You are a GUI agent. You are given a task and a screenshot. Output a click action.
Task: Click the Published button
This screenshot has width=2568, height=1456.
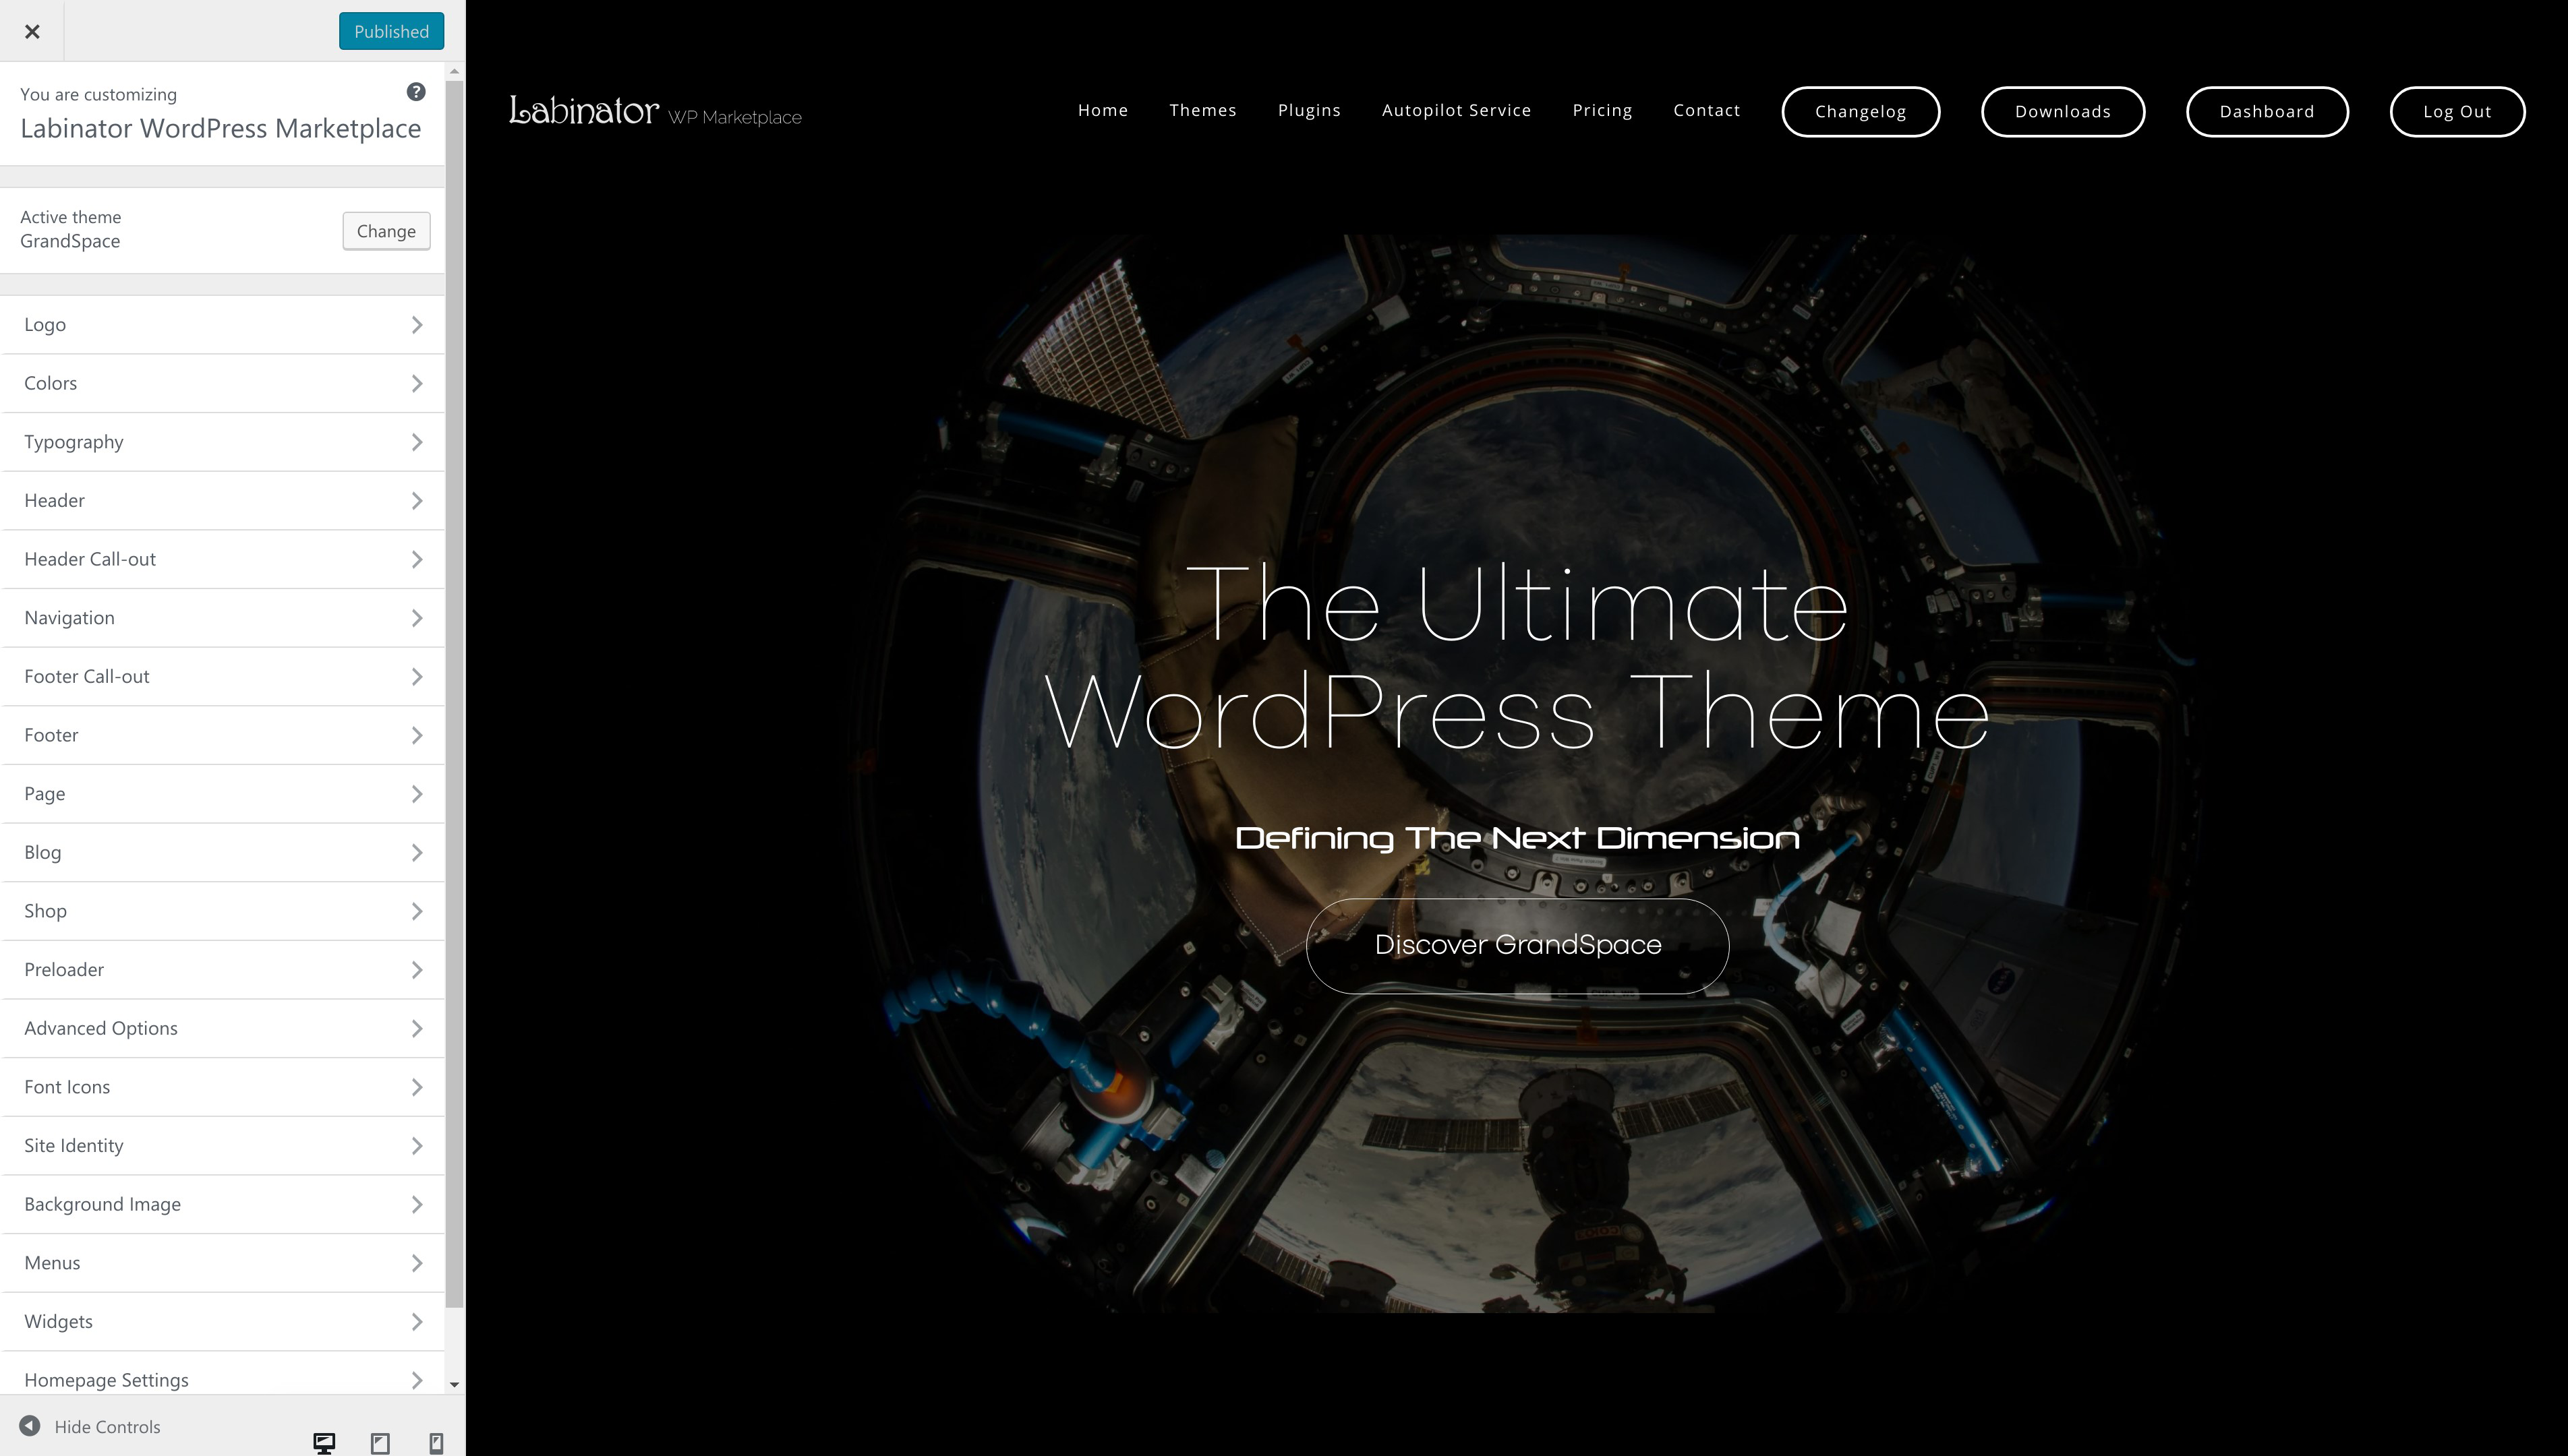coord(391,31)
